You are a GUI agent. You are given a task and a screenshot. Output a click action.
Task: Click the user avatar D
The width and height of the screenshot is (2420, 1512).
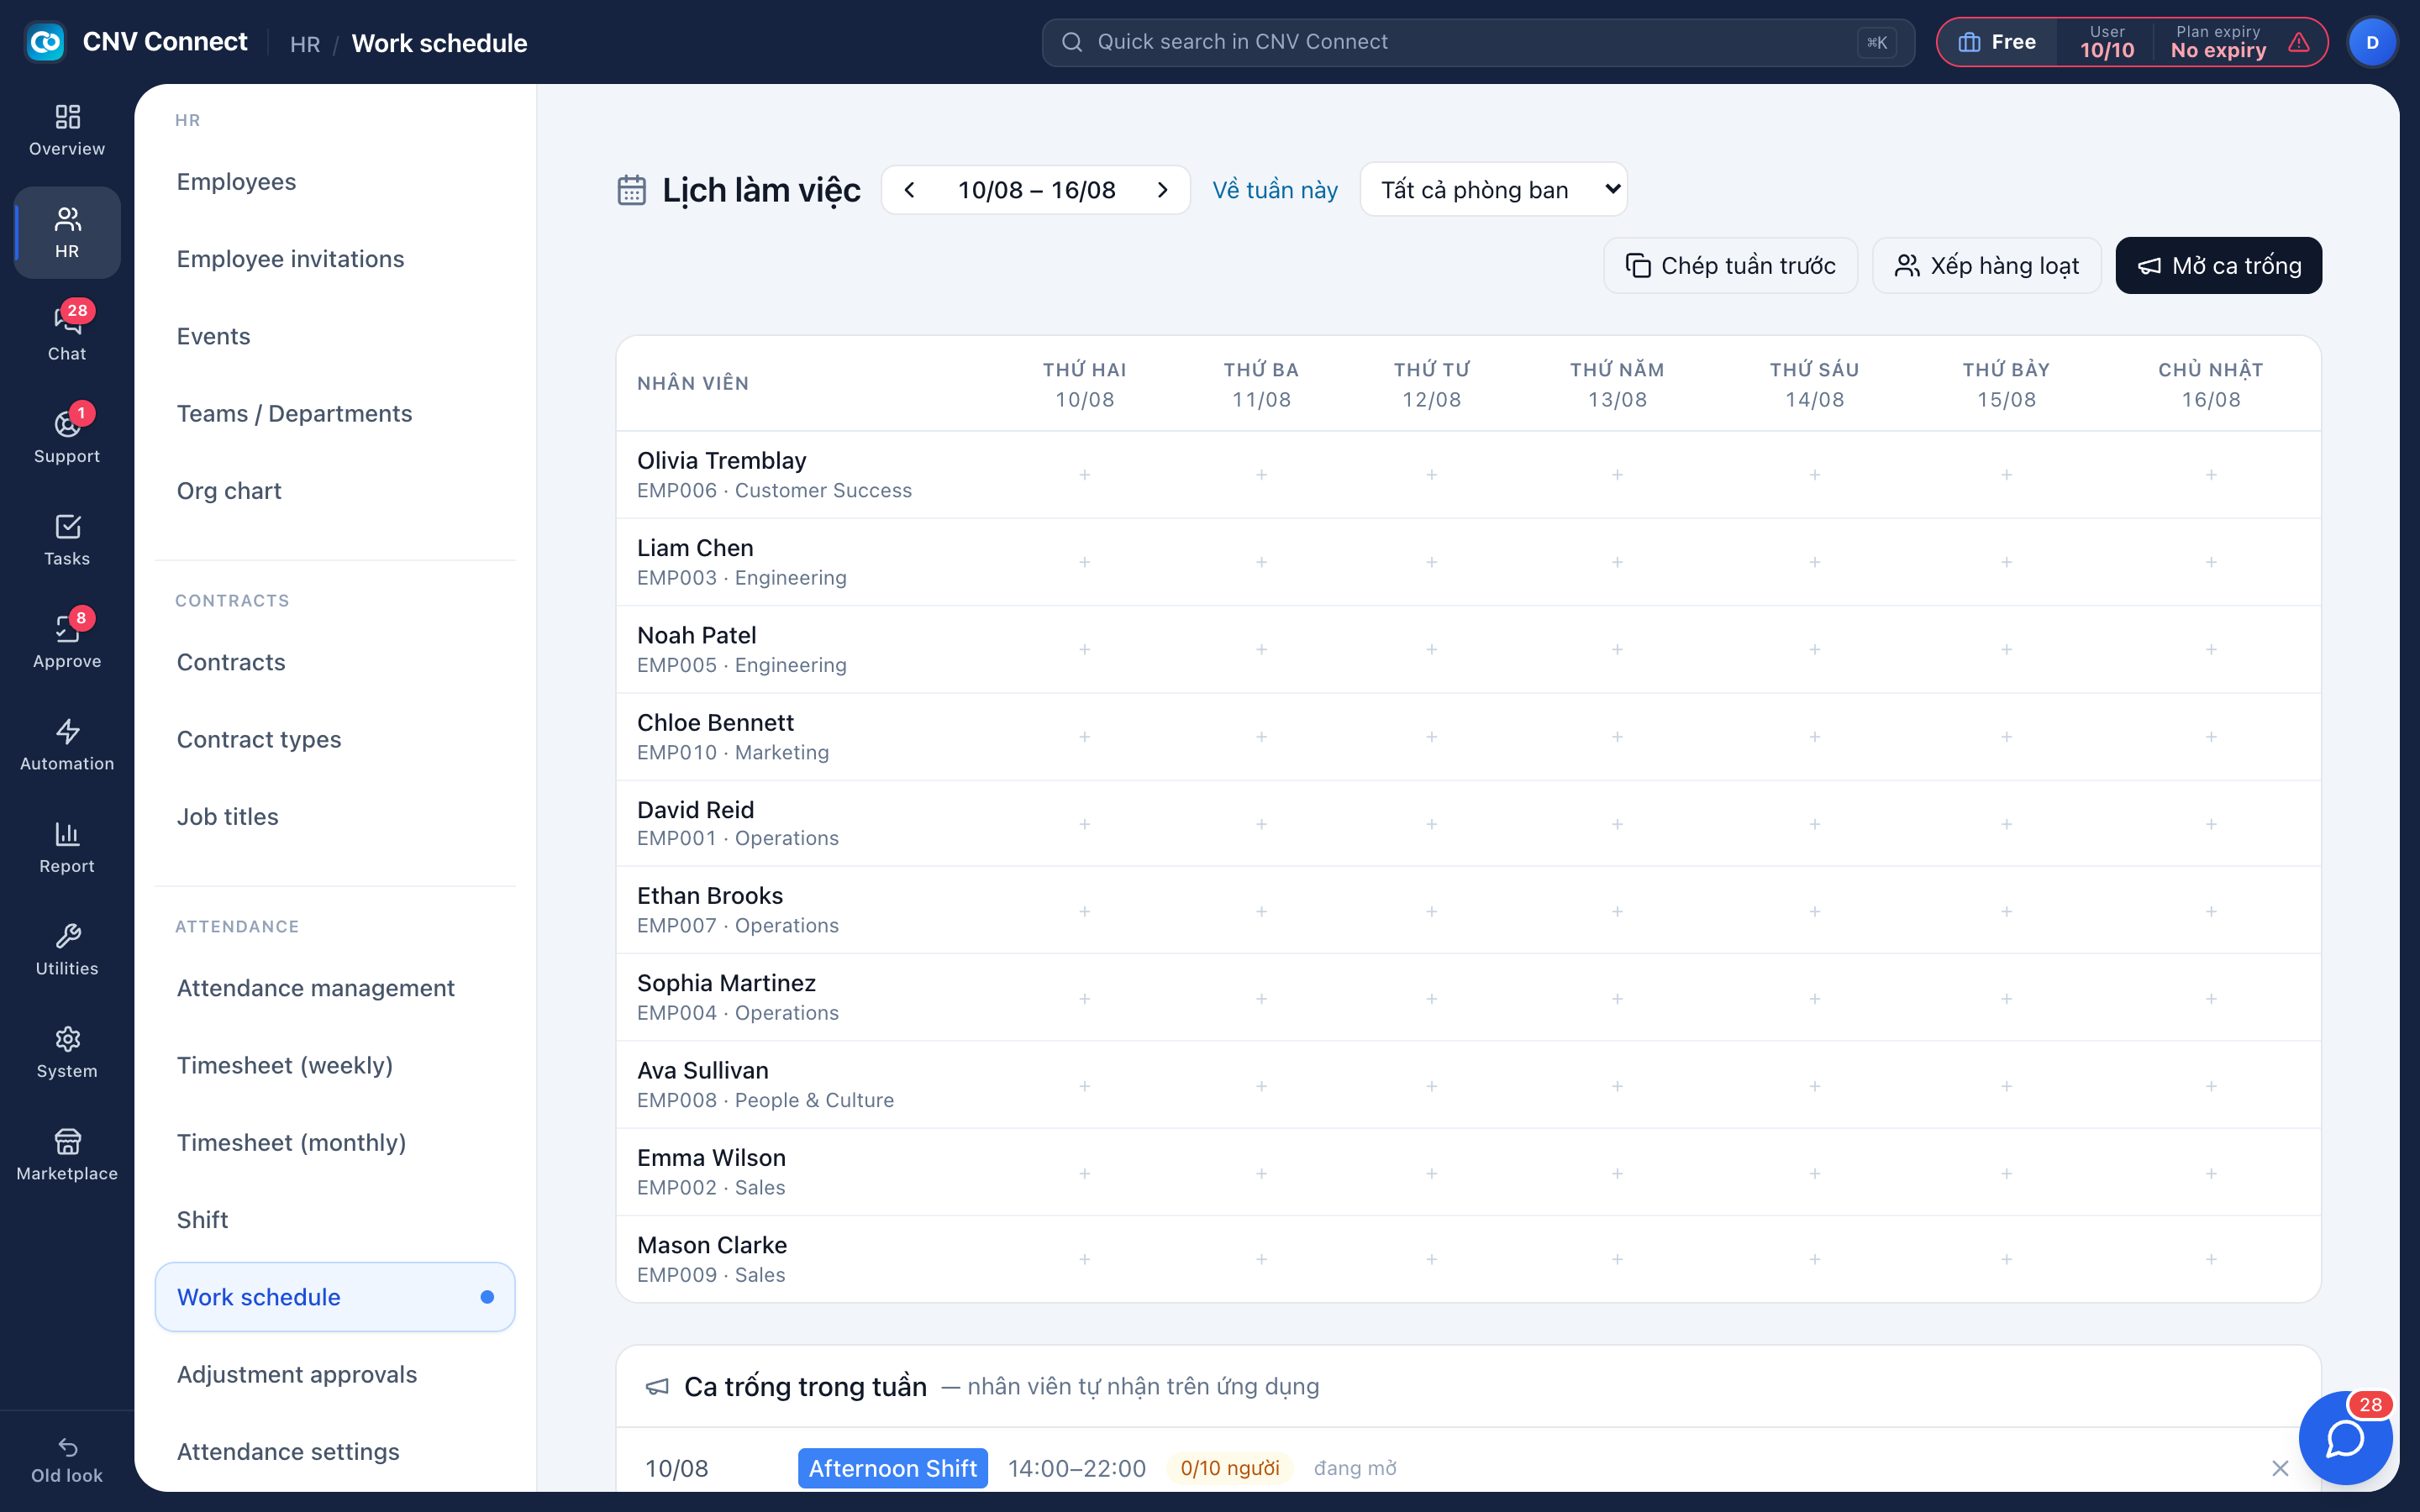(2372, 42)
